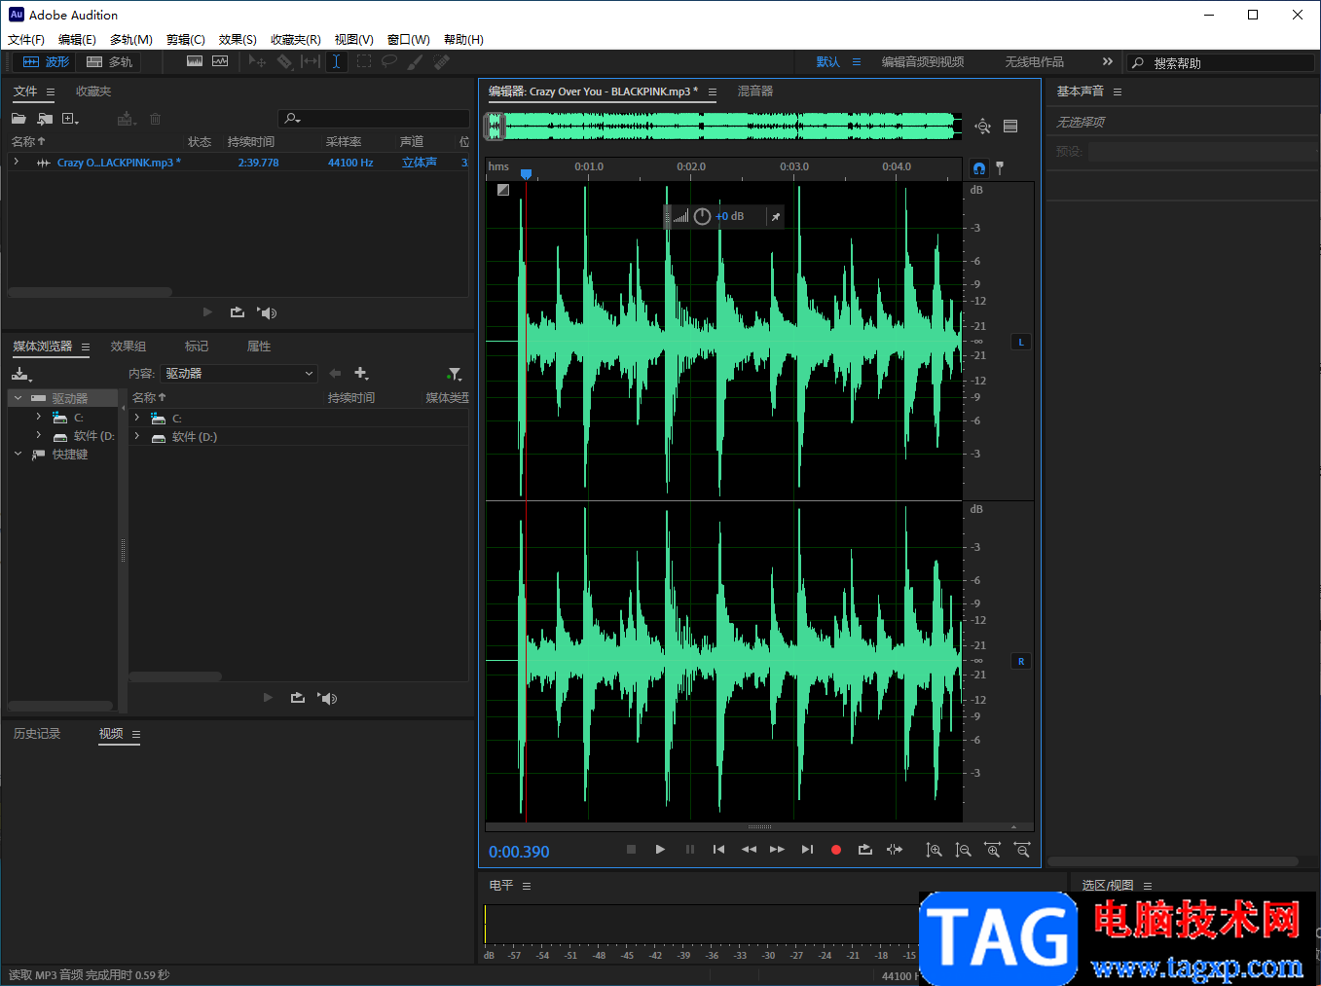Select the Move tool in toolbar

(257, 61)
